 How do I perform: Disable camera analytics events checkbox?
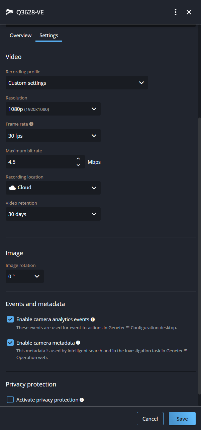(x=10, y=319)
